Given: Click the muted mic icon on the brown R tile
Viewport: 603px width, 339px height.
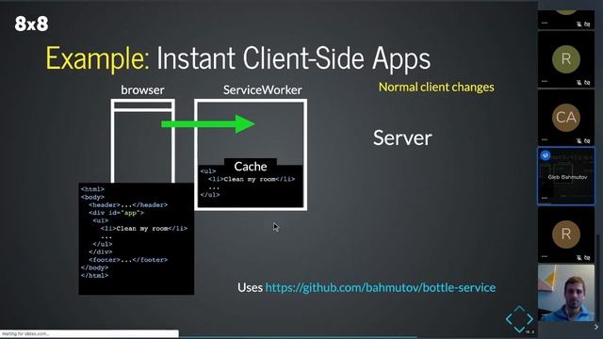Looking at the screenshot, I should click(579, 257).
